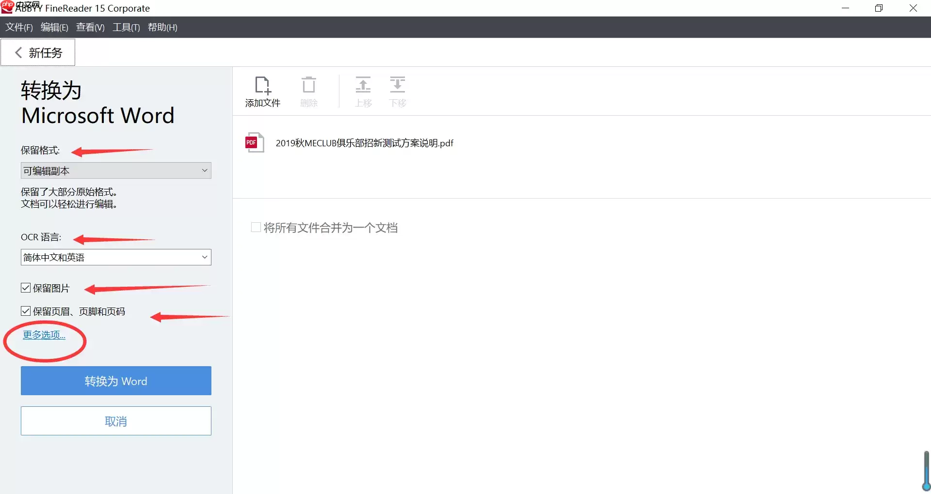Click the 转换为 Word button

pyautogui.click(x=115, y=381)
